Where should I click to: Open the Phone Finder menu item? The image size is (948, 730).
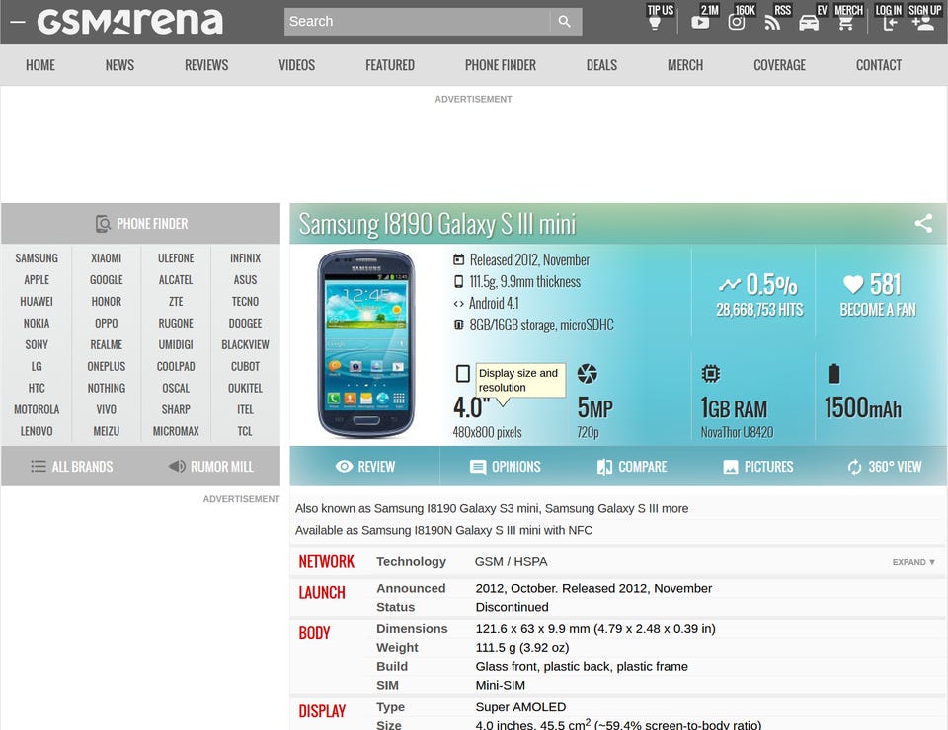(x=500, y=65)
